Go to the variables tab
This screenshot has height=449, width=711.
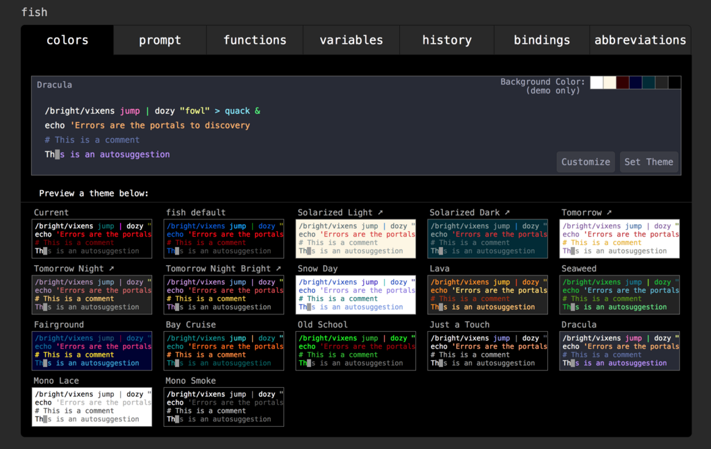tap(351, 40)
